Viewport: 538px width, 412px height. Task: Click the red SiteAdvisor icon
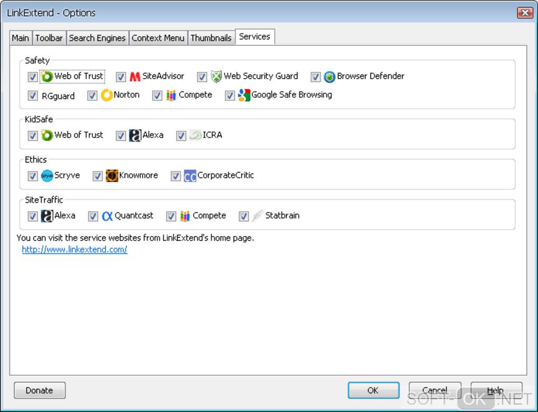135,76
